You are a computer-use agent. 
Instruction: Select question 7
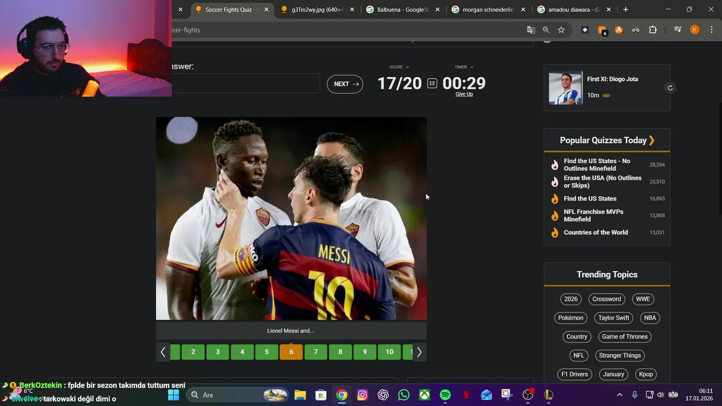316,352
